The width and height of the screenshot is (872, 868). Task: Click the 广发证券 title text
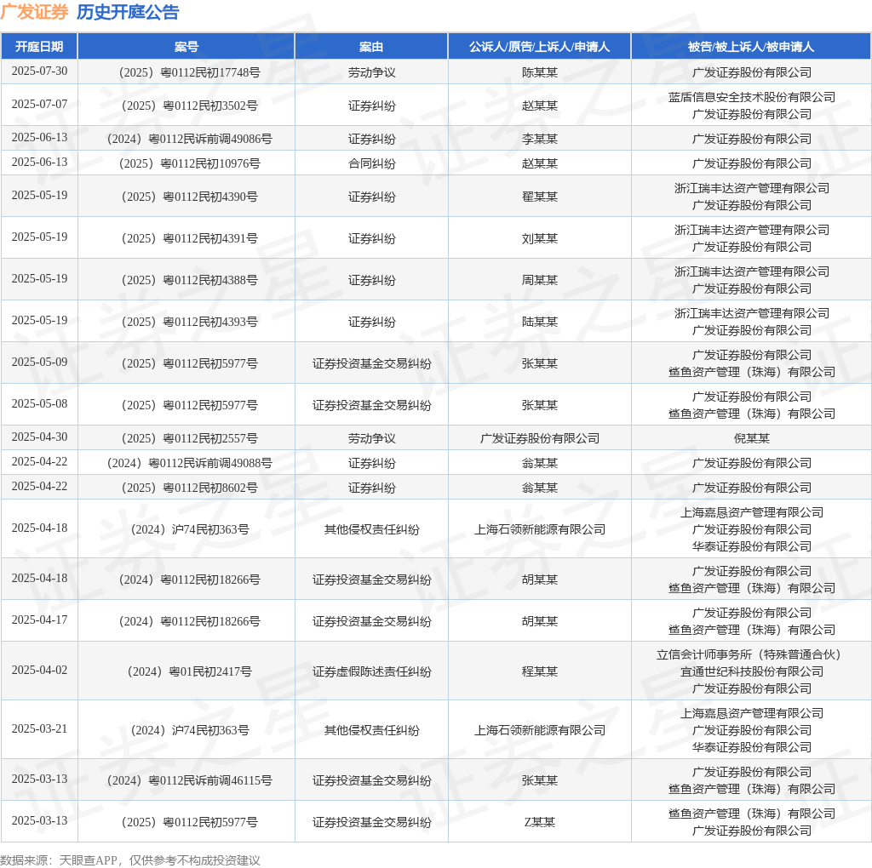pos(34,12)
